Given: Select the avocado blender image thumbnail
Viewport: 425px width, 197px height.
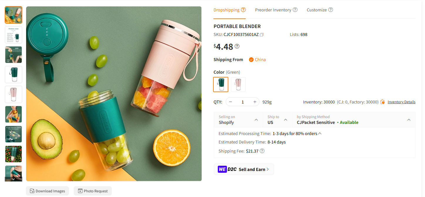Looking at the screenshot, I should click(13, 15).
